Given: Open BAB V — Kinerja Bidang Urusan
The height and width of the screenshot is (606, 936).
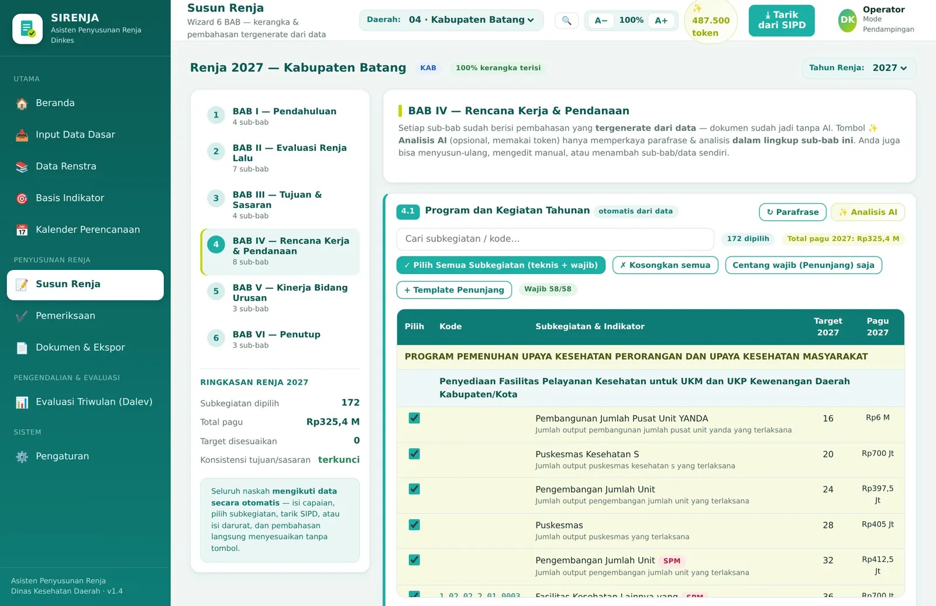Looking at the screenshot, I should [280, 297].
